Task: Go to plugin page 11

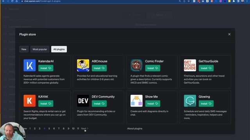Action: [78, 128]
